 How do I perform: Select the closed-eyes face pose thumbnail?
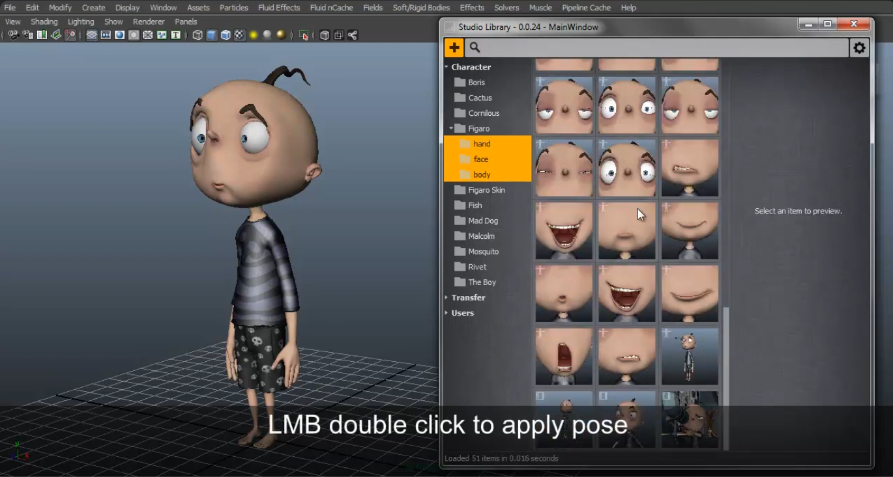pyautogui.click(x=564, y=168)
